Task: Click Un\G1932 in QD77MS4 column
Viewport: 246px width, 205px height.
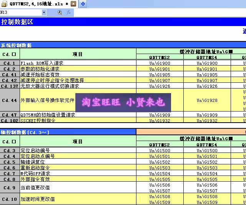Action: coord(207,120)
